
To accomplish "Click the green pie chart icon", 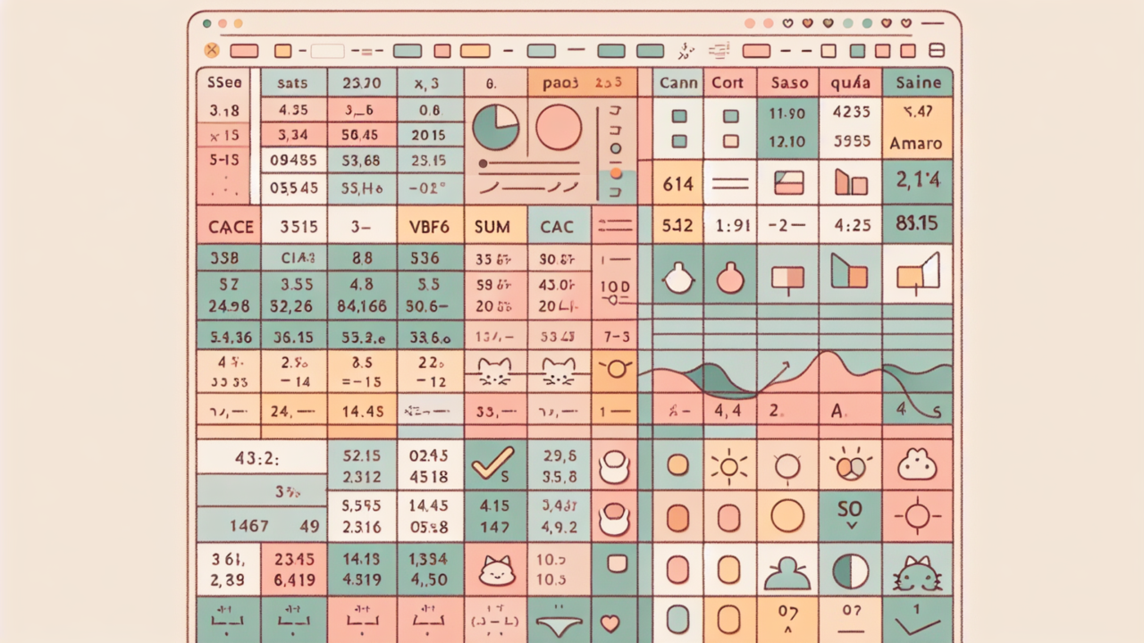I will [x=495, y=127].
